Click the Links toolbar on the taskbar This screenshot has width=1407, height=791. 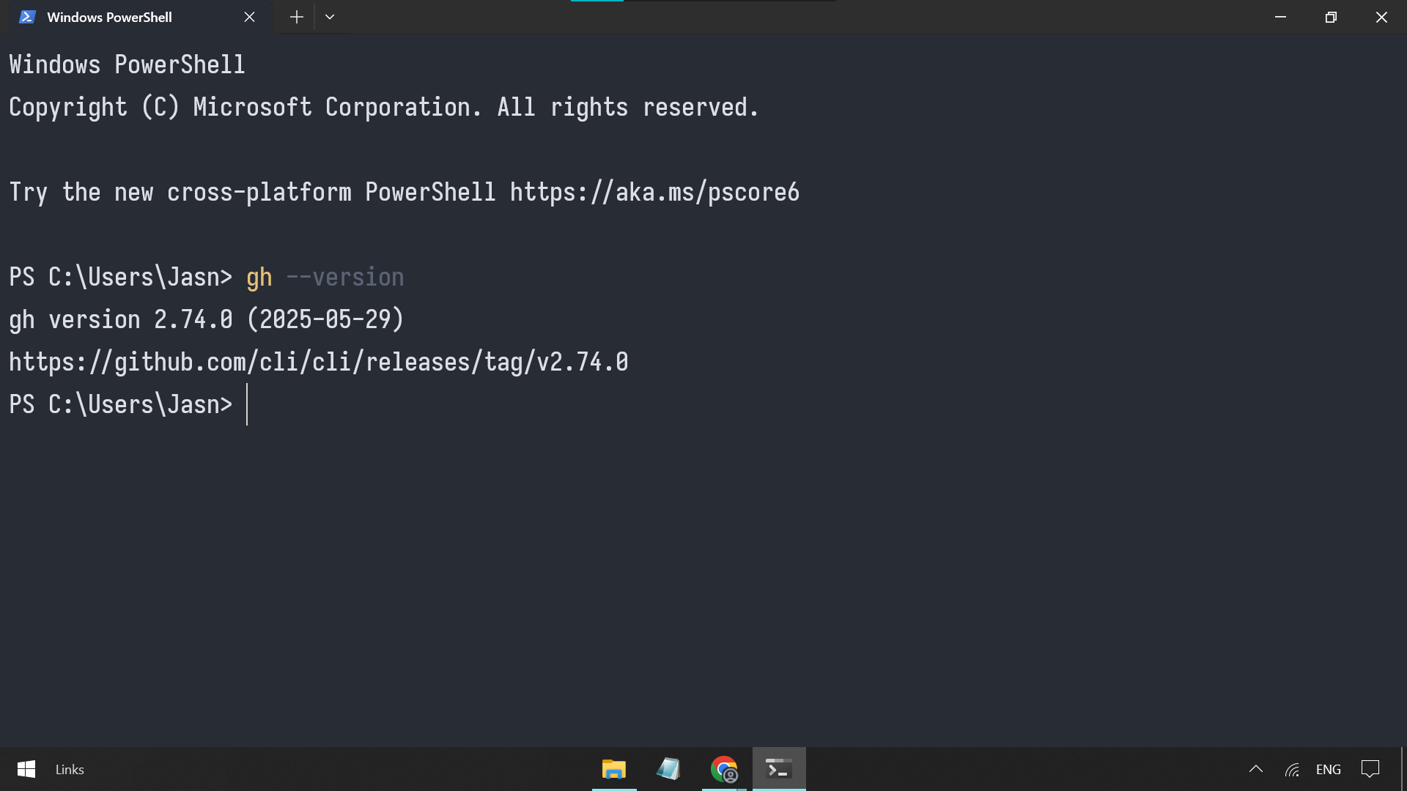click(70, 769)
